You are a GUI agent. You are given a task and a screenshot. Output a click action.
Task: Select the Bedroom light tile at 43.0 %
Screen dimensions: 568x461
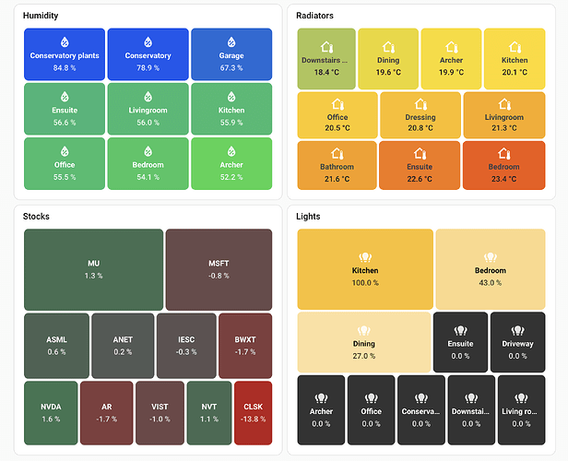[491, 269]
